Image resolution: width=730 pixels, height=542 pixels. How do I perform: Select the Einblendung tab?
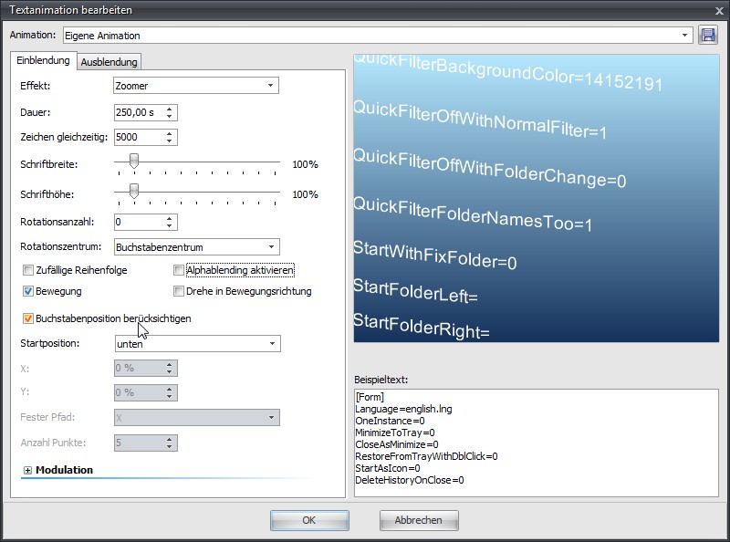pyautogui.click(x=43, y=61)
